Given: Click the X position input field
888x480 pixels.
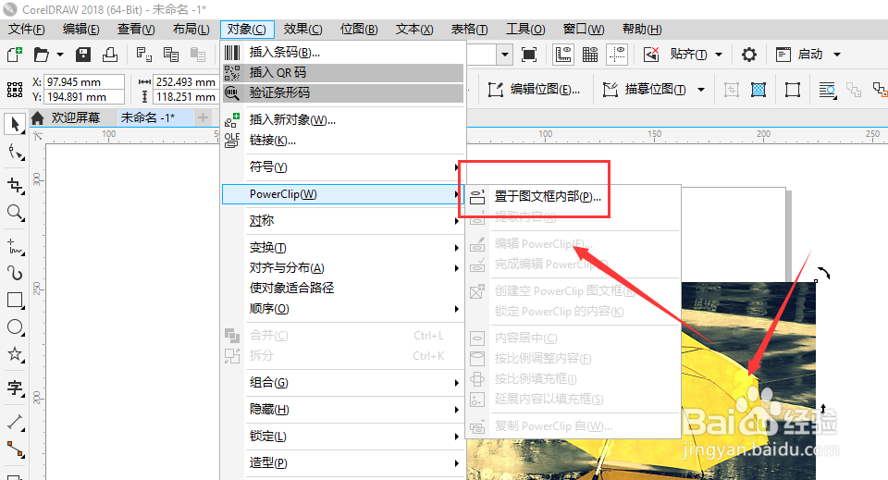Looking at the screenshot, I should pos(84,82).
